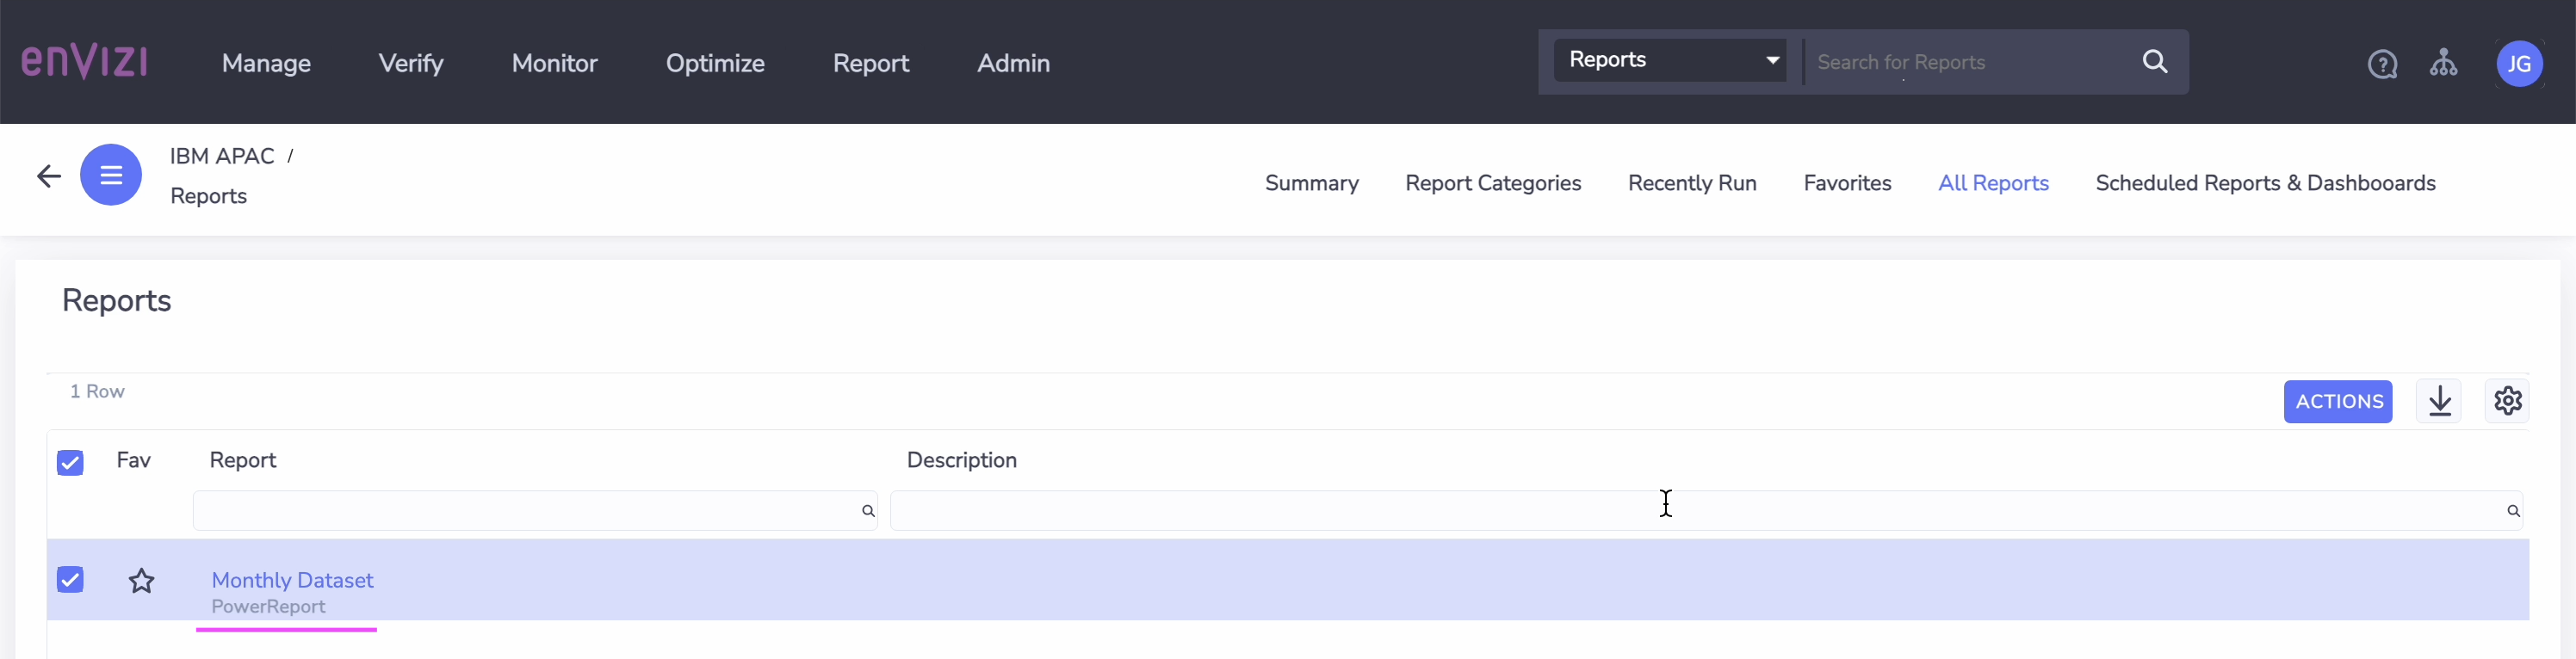Screen dimensions: 2576x659
Task: Open the JG user avatar menu
Action: [2519, 64]
